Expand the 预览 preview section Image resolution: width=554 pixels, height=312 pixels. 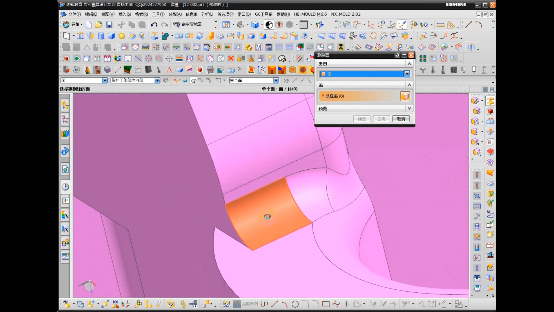[409, 108]
